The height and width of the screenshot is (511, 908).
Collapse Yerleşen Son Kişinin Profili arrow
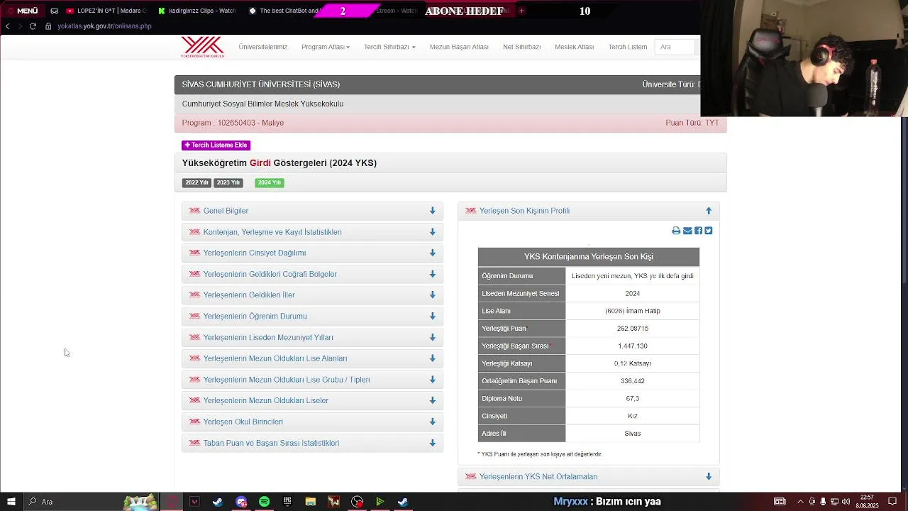(708, 211)
